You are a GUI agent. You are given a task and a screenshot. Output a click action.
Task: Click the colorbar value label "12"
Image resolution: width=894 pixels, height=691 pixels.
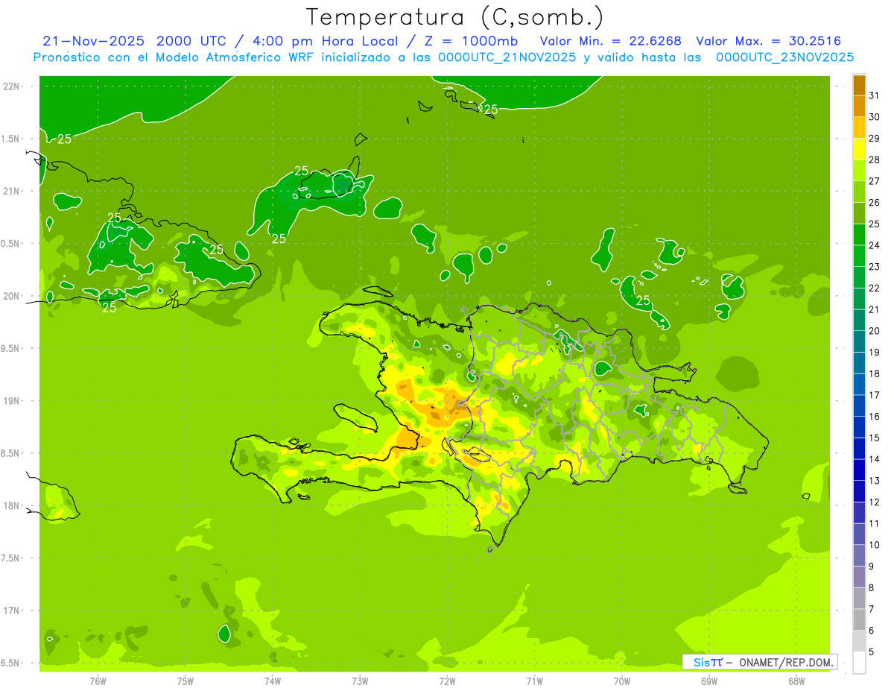(x=875, y=502)
